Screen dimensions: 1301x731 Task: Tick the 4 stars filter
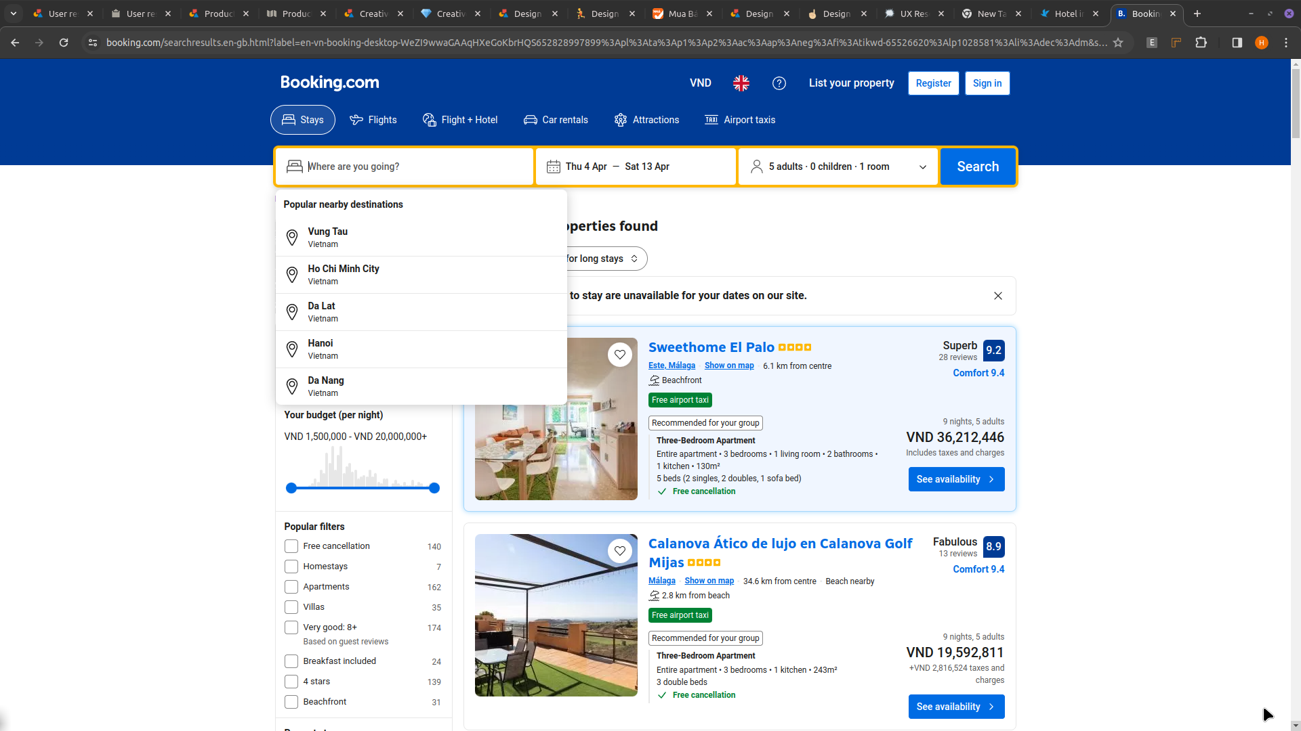click(x=291, y=682)
